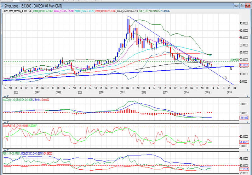Screen dimensions: 252x175
Task: Select the WMA(1) 10 indicator label
Action: [43, 11]
